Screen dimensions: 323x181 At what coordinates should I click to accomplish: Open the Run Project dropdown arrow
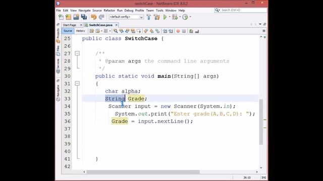click(x=170, y=17)
